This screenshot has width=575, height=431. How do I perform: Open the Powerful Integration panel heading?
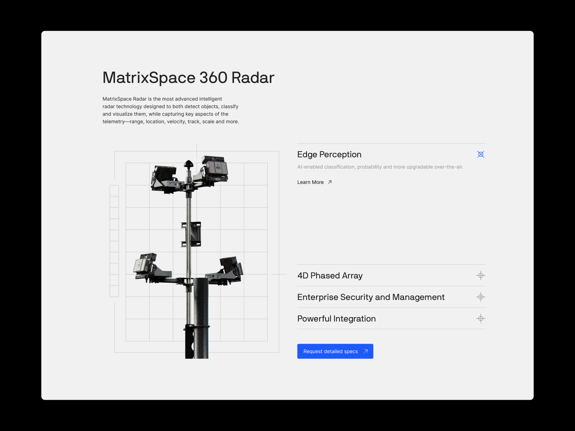pyautogui.click(x=336, y=319)
